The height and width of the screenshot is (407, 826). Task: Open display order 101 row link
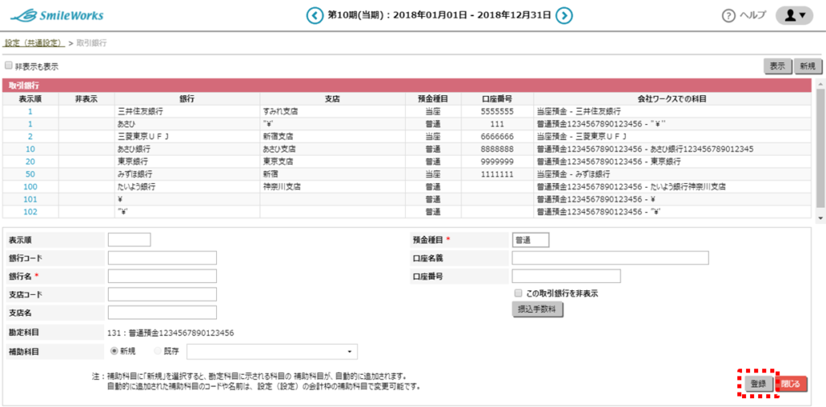tap(30, 199)
